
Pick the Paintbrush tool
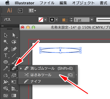14,62
